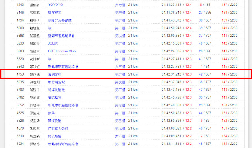Select overall rank 150 / 2230
Image resolution: width=252 pixels, height=148 pixels.
pyautogui.click(x=230, y=105)
